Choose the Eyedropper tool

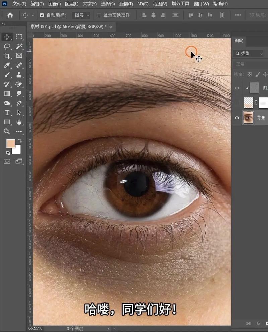(x=7, y=65)
